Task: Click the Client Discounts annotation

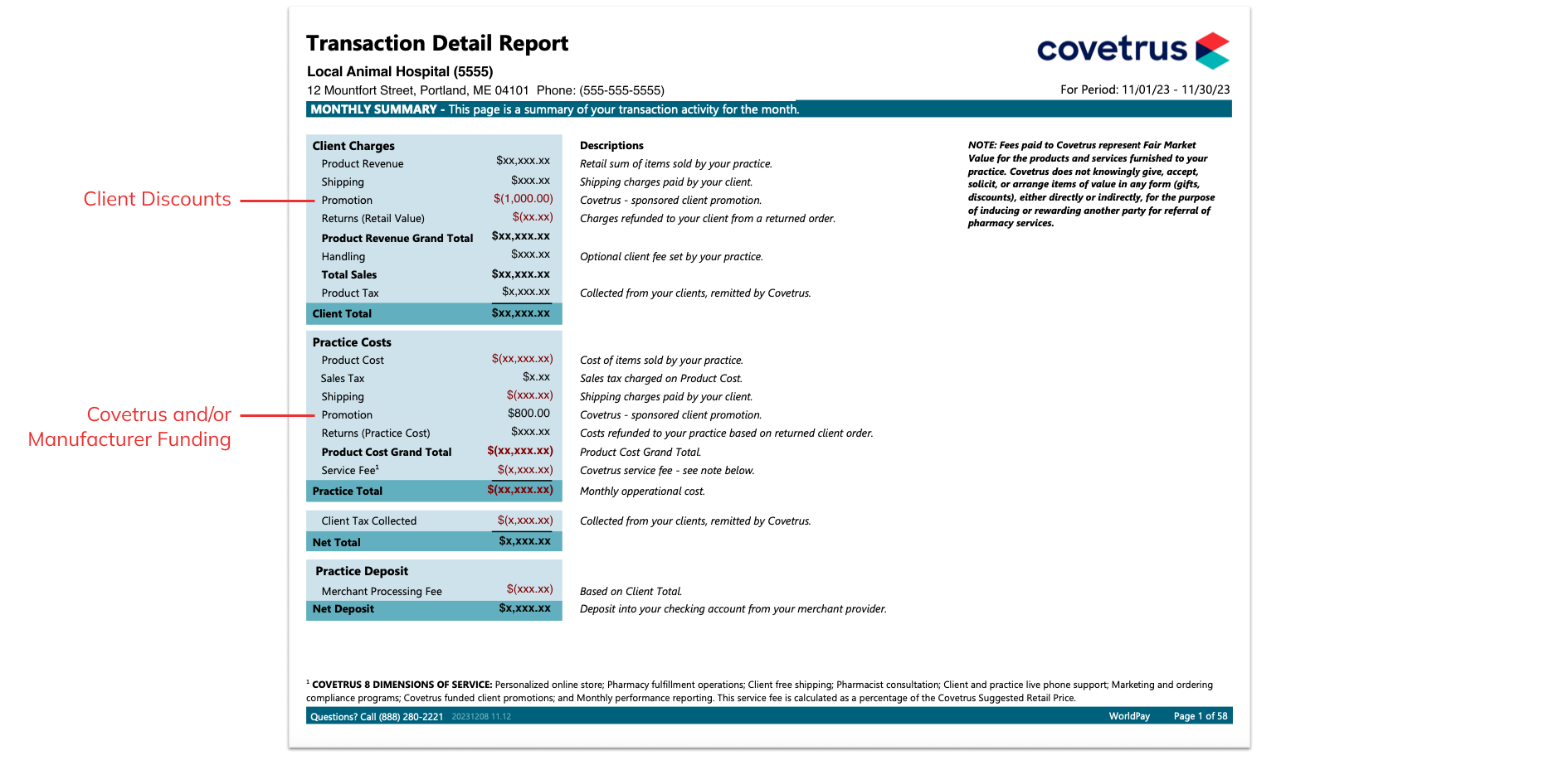Action: tap(158, 199)
